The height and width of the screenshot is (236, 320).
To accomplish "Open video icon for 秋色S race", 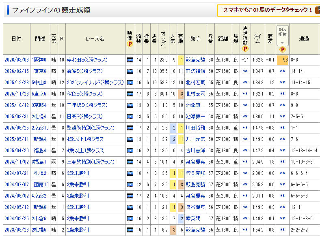I will (130, 94).
